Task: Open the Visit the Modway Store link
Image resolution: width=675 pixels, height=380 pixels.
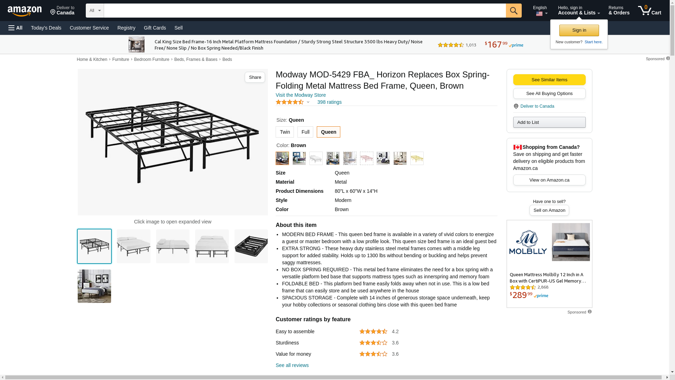Action: pyautogui.click(x=301, y=95)
